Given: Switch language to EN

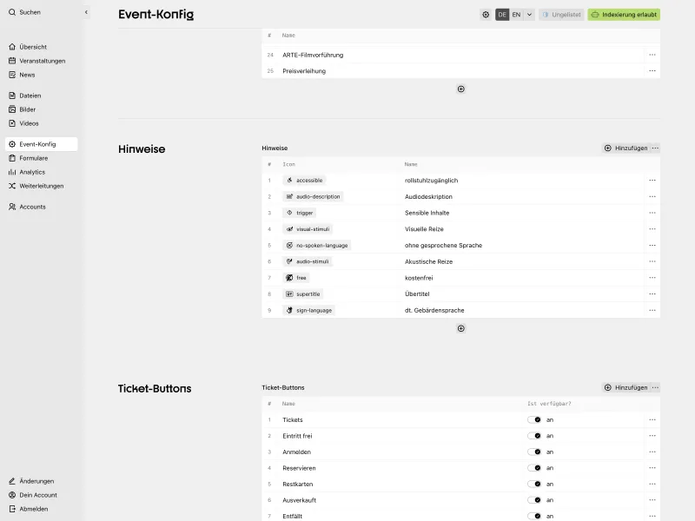Looking at the screenshot, I should pyautogui.click(x=514, y=15).
